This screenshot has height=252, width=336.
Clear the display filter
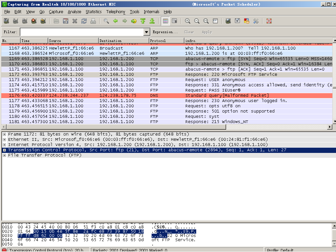point(189,32)
